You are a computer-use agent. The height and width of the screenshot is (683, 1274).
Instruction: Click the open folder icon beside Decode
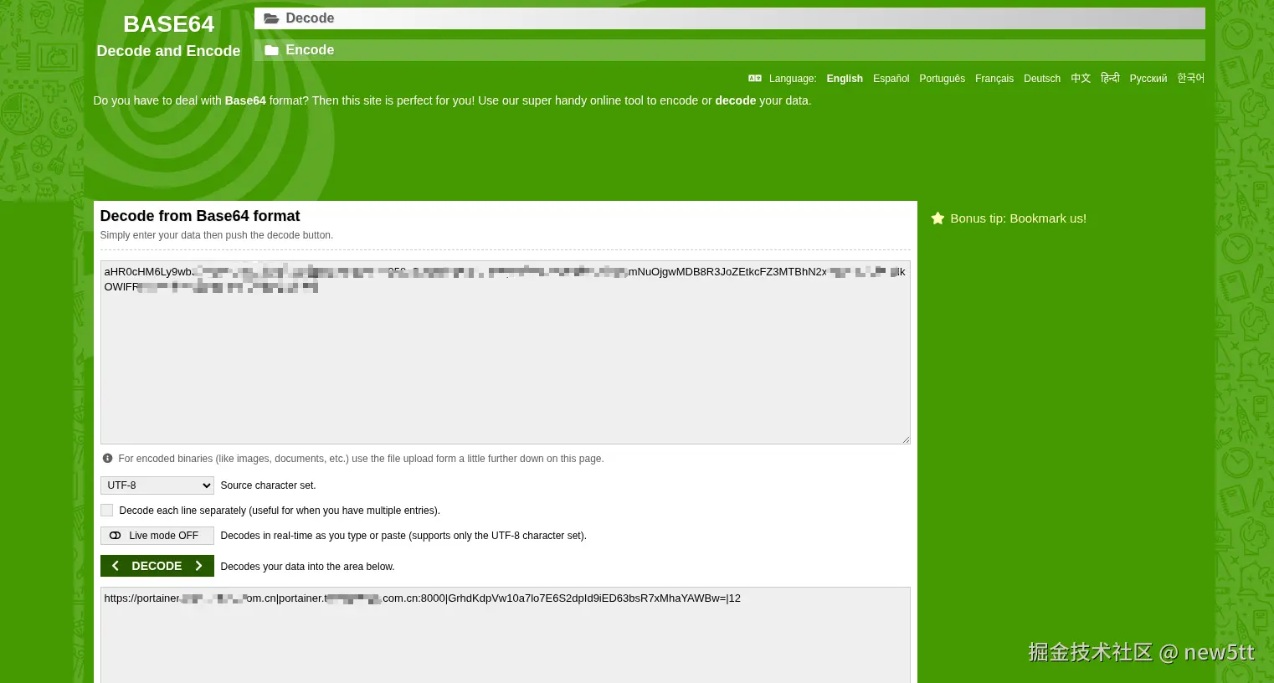[271, 18]
